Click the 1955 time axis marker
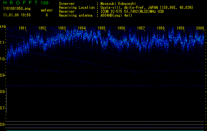This screenshot has height=131, width=207. (x=101, y=28)
